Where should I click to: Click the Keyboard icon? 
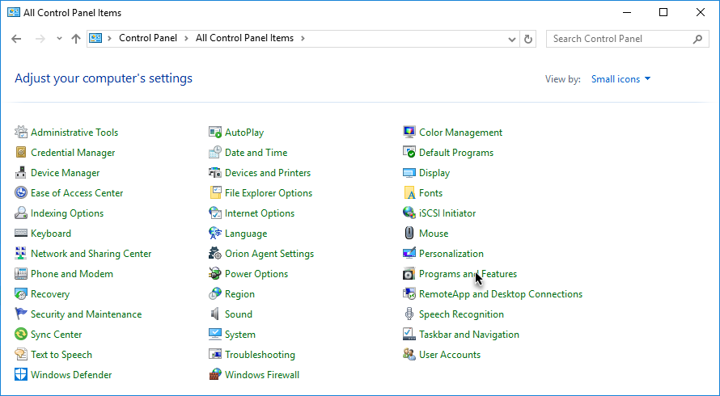click(21, 233)
